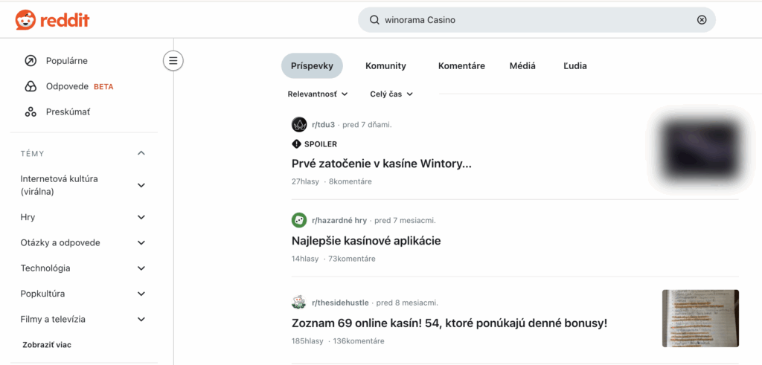The image size is (762, 365).
Task: Switch to the Komunity tab
Action: click(x=385, y=66)
